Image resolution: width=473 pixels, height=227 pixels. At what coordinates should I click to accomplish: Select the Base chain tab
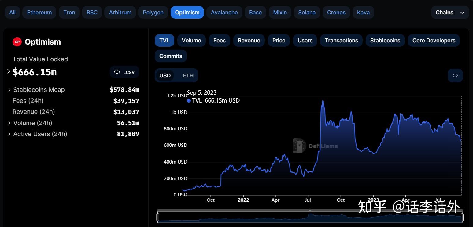tap(255, 13)
